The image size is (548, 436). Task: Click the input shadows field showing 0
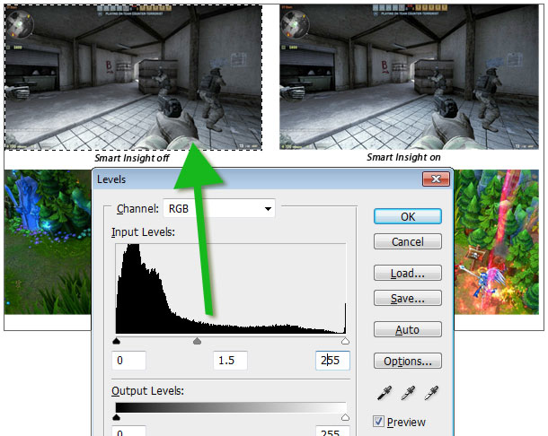tap(129, 361)
